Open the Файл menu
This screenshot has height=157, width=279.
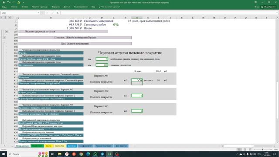click(x=4, y=7)
